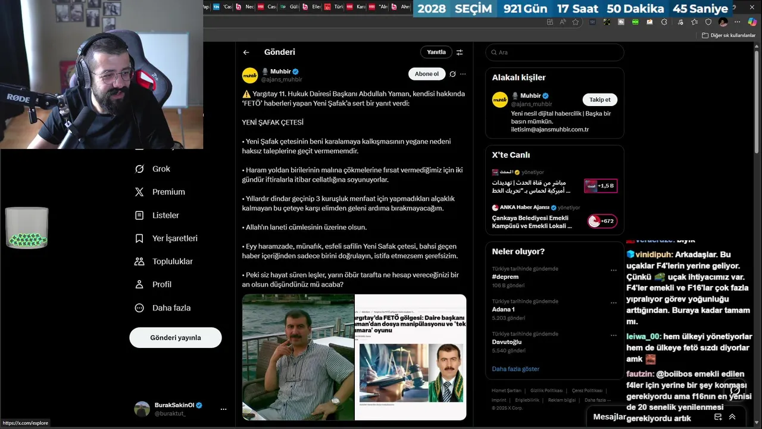Viewport: 762px width, 429px height.
Task: Open the left photo of the man in the post
Action: pos(298,357)
